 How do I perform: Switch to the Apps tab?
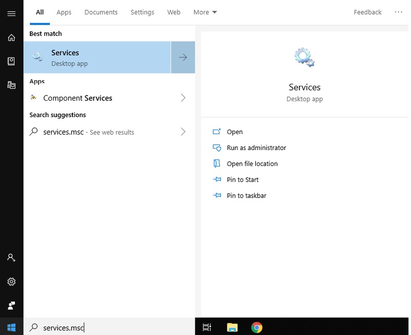point(64,12)
